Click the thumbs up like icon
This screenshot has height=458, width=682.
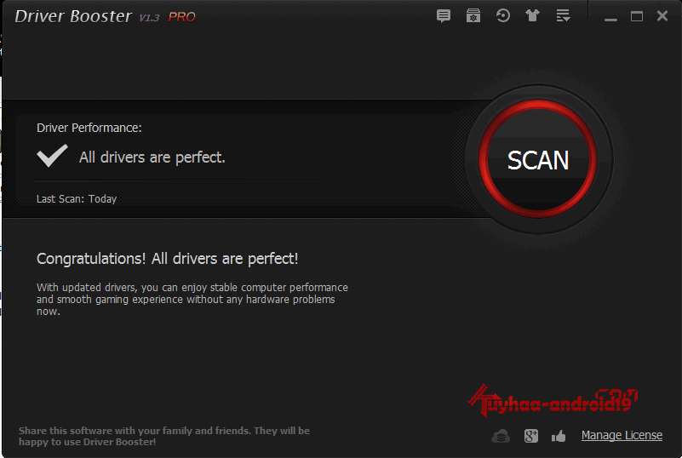tap(559, 436)
